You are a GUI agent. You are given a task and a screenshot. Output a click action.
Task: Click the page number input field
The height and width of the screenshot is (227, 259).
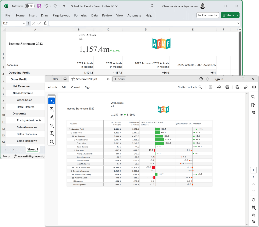point(253,170)
